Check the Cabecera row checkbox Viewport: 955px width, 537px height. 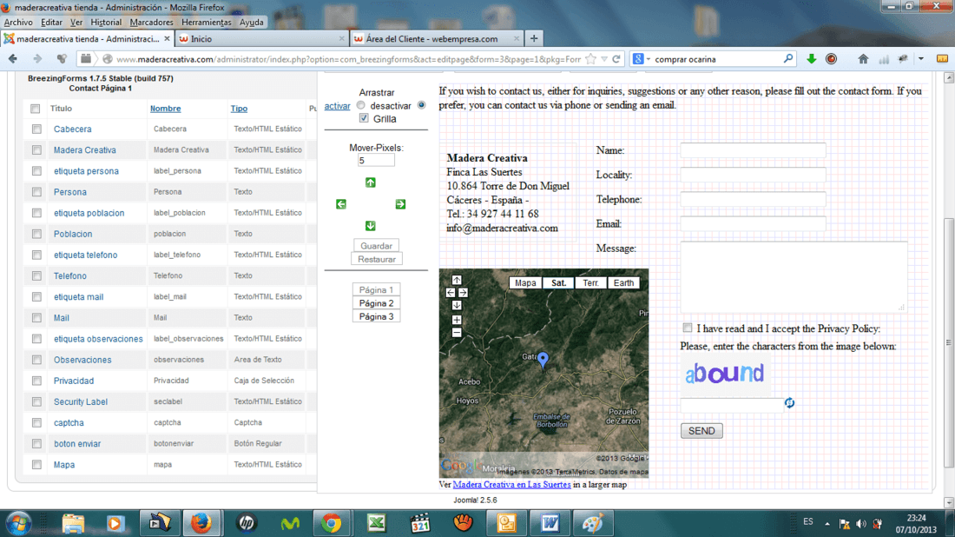coord(36,129)
